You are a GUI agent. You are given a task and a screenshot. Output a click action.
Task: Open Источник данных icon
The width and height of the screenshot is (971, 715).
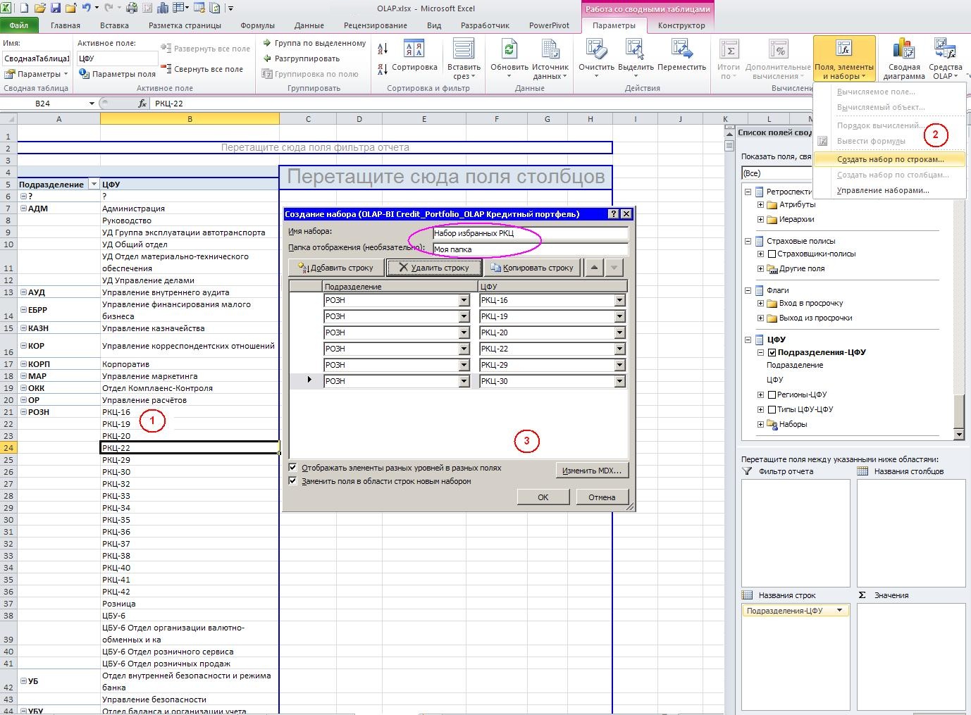(x=550, y=49)
